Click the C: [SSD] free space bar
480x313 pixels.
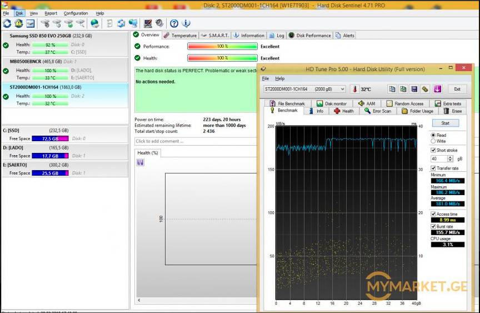click(x=50, y=138)
